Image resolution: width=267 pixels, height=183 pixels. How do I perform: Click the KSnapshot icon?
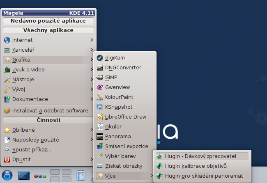[100, 107]
